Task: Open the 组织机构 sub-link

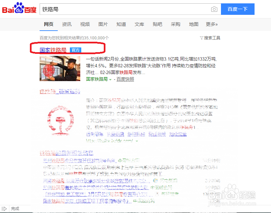Action: (x=136, y=134)
